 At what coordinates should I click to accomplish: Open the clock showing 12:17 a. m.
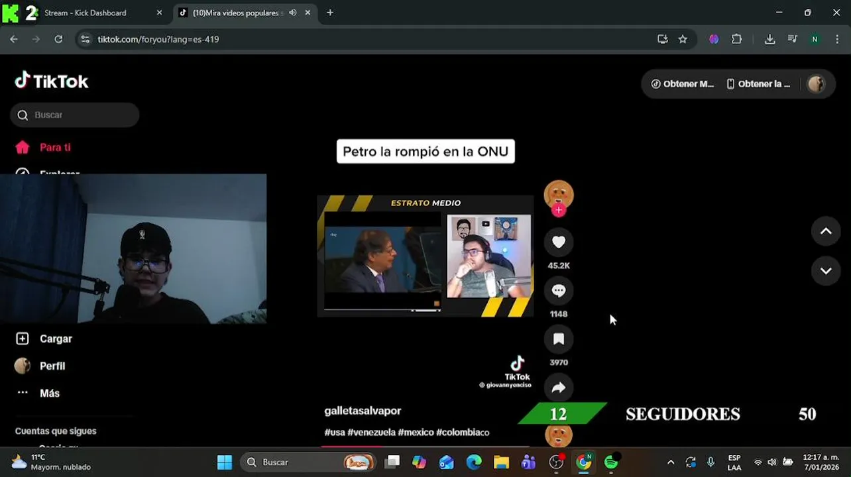click(x=821, y=462)
